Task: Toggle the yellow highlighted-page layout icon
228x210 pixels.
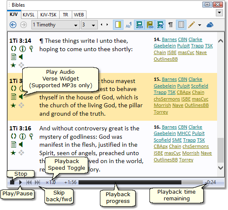Action: point(118,25)
